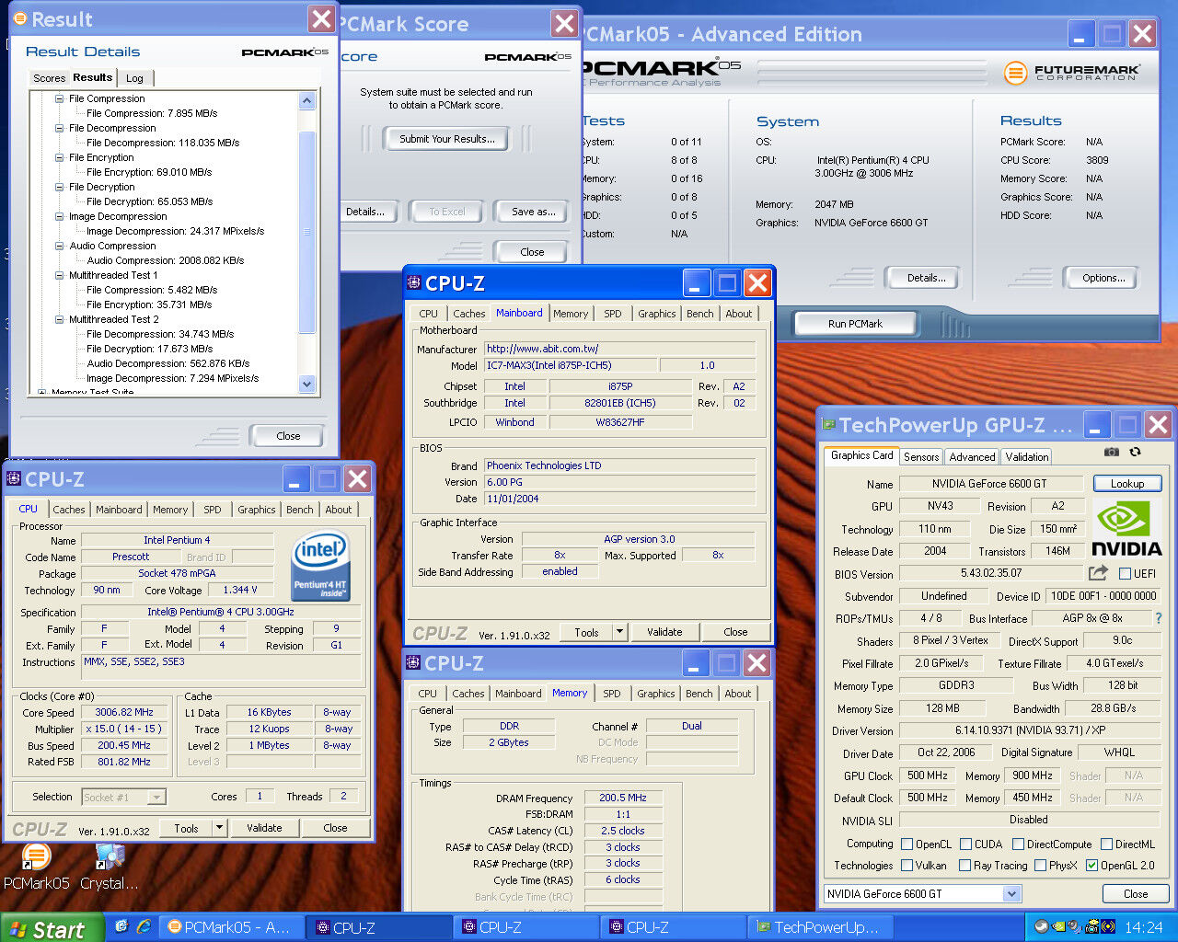Viewport: 1178px width, 942px height.
Task: Click the Intel Pentium 4 HT logo
Action: [320, 567]
